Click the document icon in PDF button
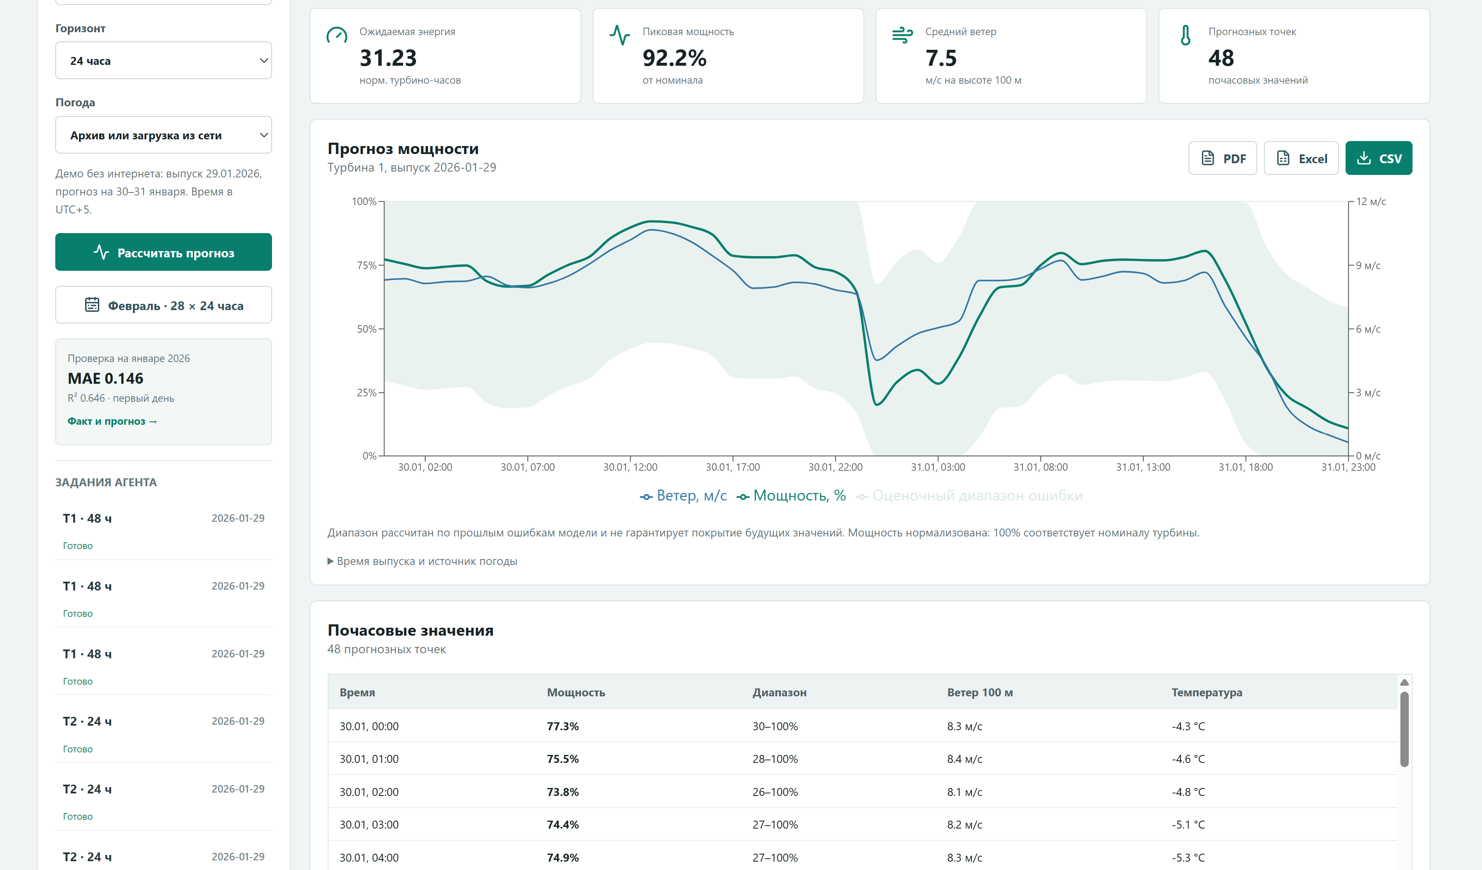The width and height of the screenshot is (1482, 870). (1208, 158)
